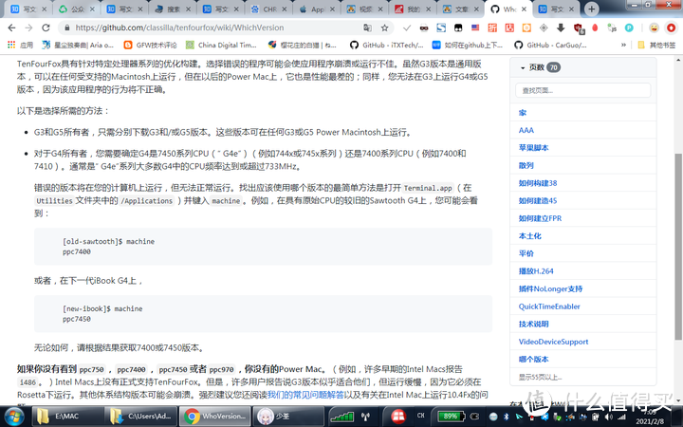This screenshot has height=427, width=683.
Task: Open the GitHub - iTXTech bookmark
Action: tap(387, 45)
